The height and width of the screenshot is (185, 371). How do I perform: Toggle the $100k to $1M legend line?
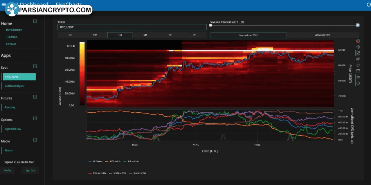pyautogui.click(x=118, y=173)
